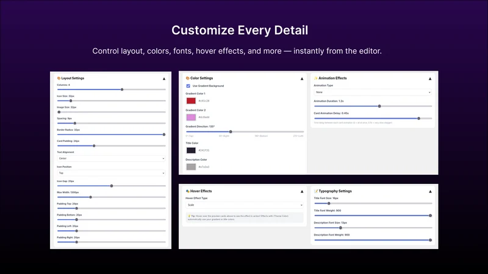Screen dimensions: 488x274
Task: Open the Hover Effect Type dropdown
Action: pos(245,205)
